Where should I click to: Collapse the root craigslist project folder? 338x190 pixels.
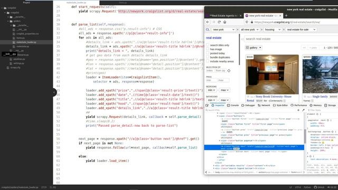[x=2, y=8]
